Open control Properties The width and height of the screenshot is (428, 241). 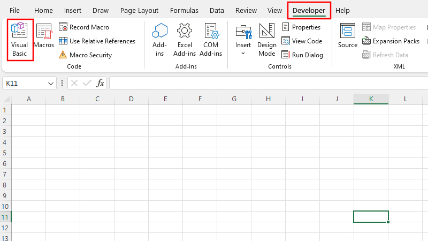301,27
